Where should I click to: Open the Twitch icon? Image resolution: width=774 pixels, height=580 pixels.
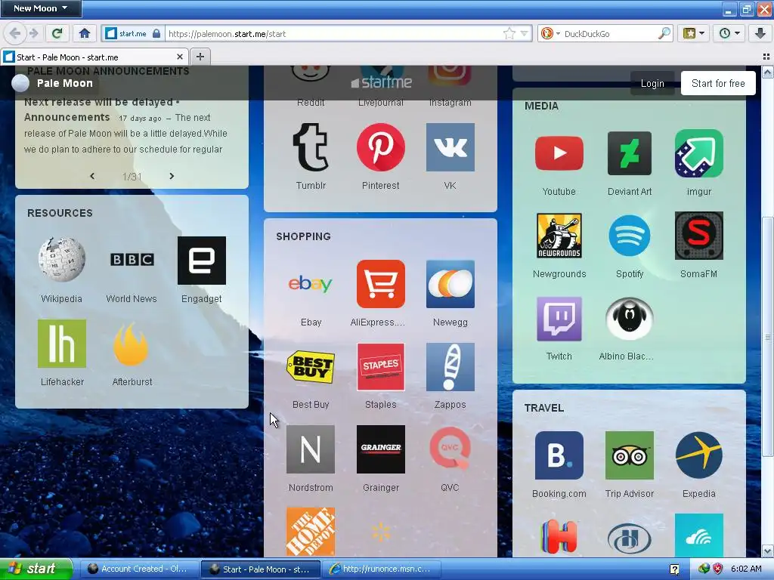pos(559,319)
